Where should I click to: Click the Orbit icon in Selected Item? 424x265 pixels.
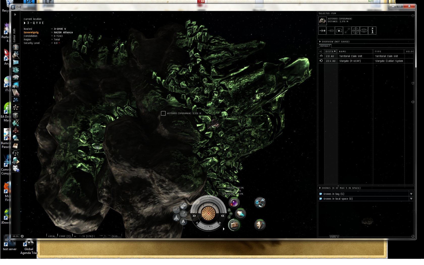pyautogui.click(x=339, y=31)
